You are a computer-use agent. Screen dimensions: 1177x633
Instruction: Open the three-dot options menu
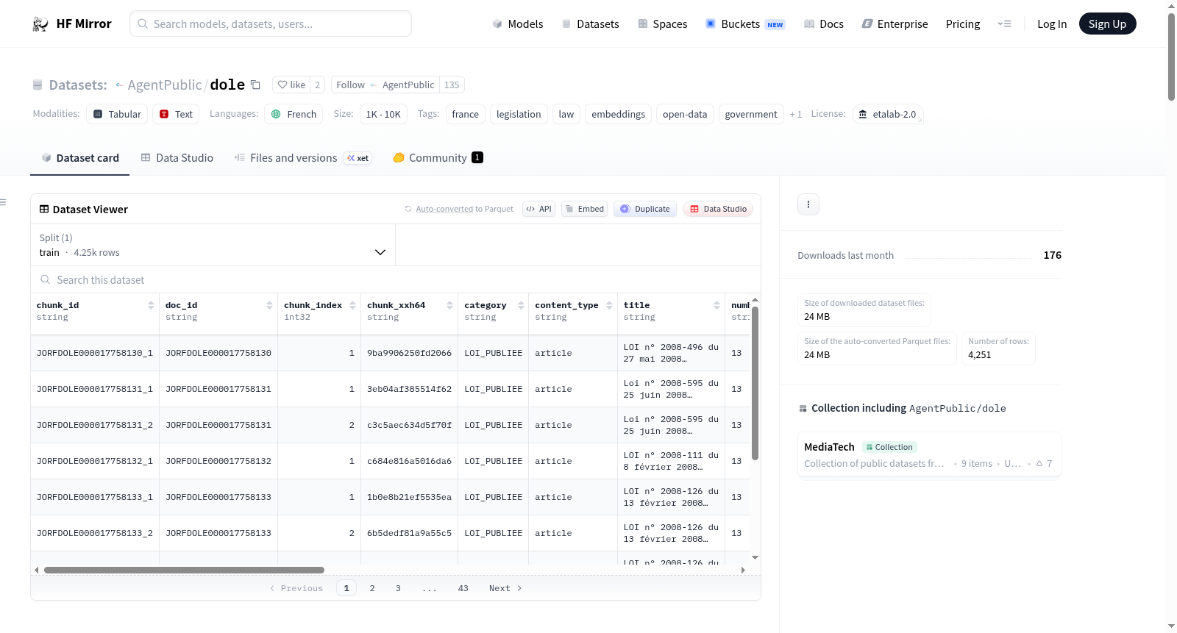(808, 204)
